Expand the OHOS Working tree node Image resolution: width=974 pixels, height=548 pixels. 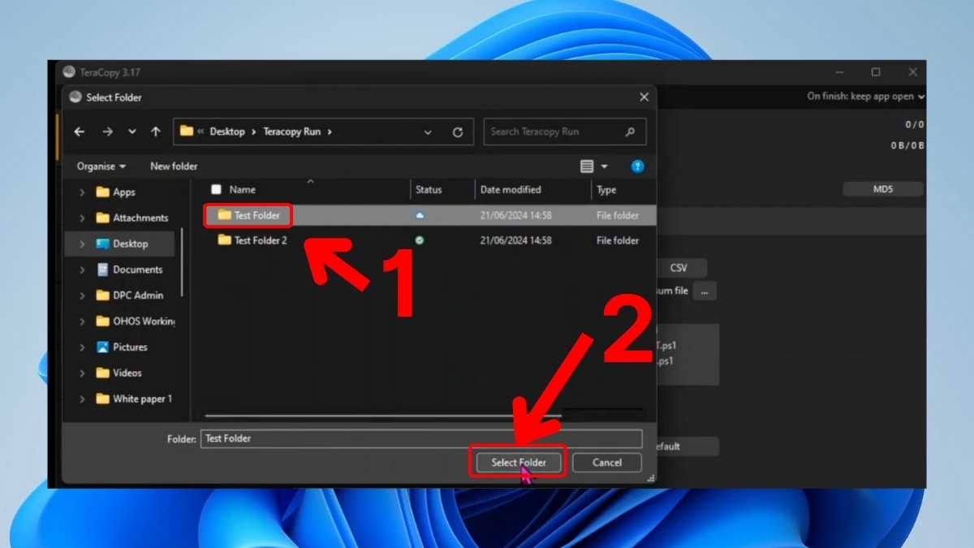coord(82,321)
